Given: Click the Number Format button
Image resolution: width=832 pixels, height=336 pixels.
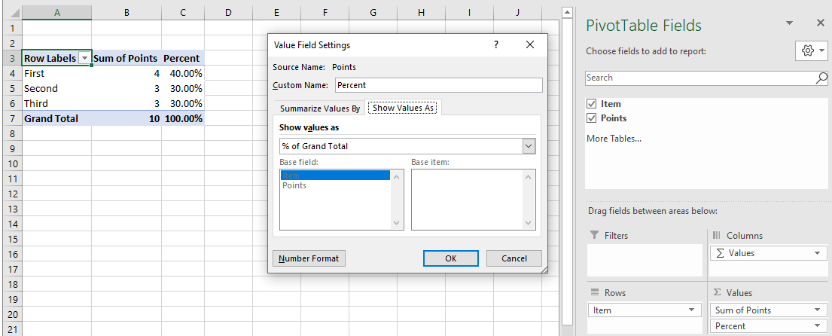Looking at the screenshot, I should point(309,258).
